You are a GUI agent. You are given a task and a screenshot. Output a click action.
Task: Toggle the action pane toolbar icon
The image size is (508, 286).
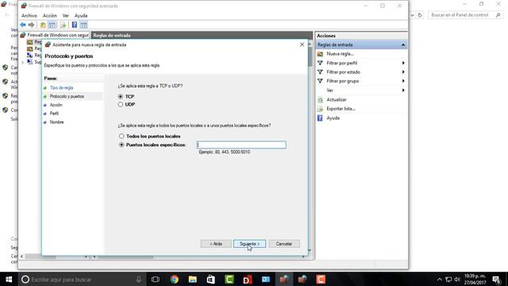pyautogui.click(x=83, y=25)
